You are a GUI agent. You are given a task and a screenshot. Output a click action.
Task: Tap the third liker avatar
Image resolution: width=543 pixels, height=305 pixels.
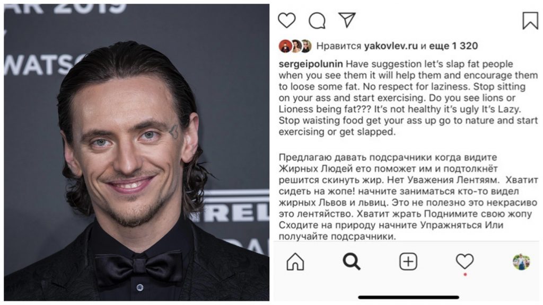tap(306, 46)
